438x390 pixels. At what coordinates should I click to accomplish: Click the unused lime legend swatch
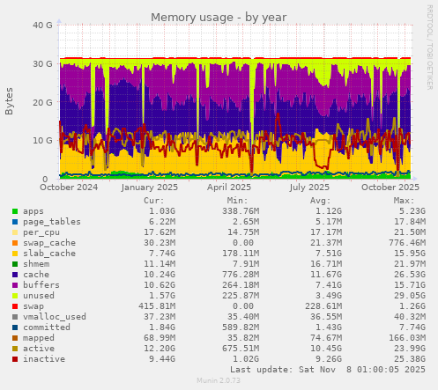click(x=15, y=296)
